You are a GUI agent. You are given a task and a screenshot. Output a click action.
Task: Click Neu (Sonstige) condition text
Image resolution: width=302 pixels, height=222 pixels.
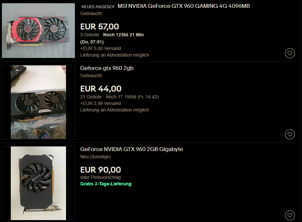click(95, 157)
